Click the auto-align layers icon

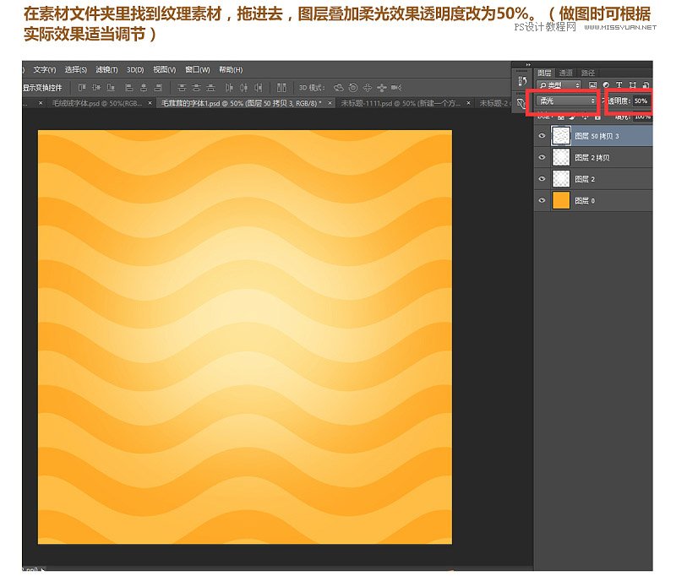281,88
